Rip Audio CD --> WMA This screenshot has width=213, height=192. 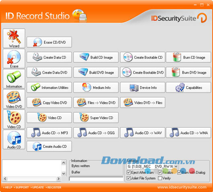point(188,133)
